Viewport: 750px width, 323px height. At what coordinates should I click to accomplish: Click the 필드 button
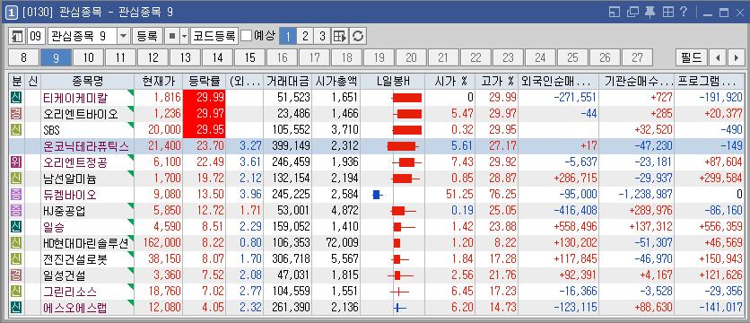pos(691,58)
